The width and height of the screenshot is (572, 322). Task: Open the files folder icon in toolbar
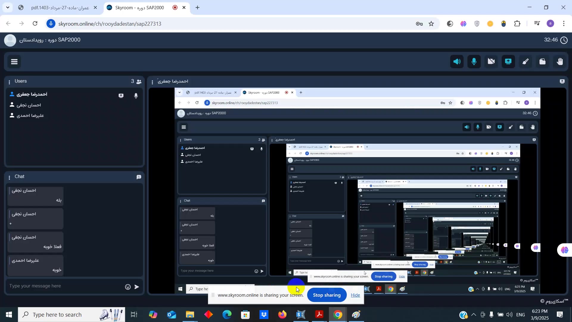tap(543, 62)
